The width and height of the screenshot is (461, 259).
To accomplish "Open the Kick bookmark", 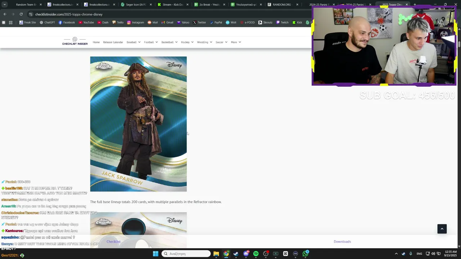I will pos(297,22).
